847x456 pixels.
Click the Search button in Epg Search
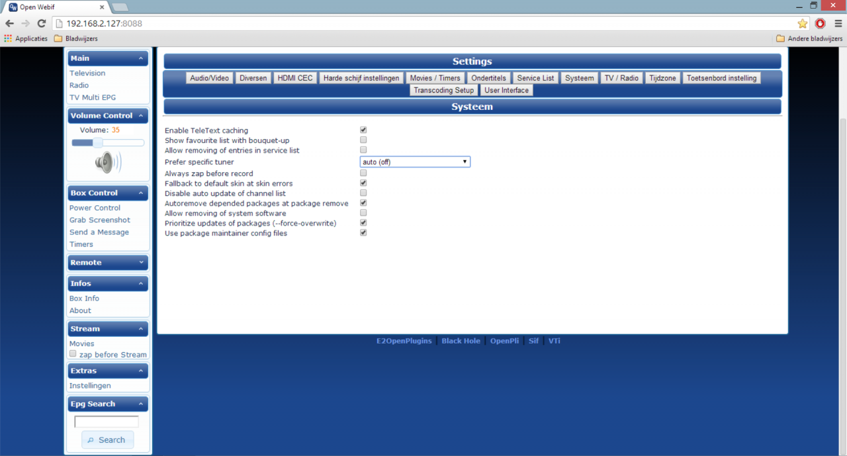[x=107, y=439]
